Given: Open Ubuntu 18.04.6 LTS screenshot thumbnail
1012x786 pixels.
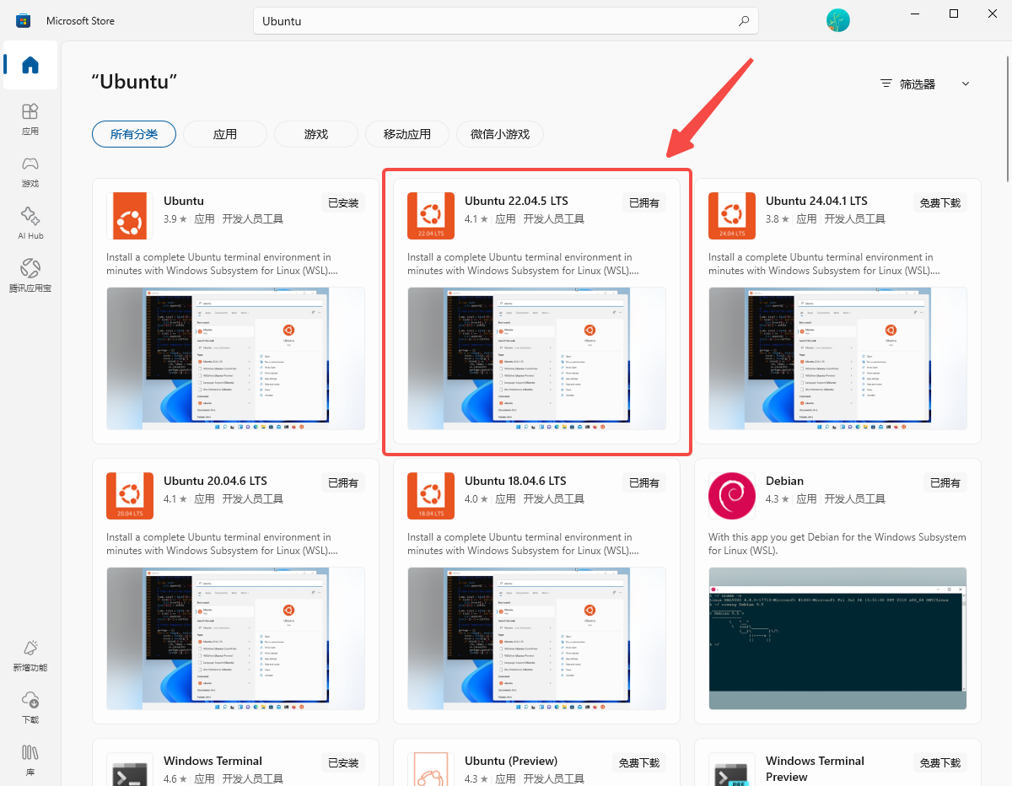Looking at the screenshot, I should coord(536,638).
